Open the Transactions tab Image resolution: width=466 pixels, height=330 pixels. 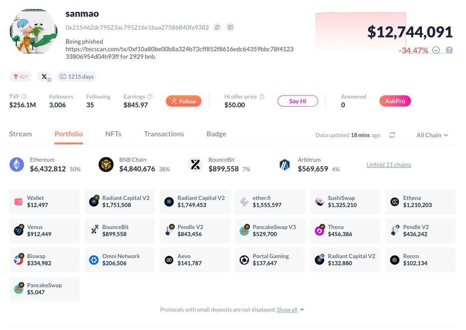[x=164, y=134]
